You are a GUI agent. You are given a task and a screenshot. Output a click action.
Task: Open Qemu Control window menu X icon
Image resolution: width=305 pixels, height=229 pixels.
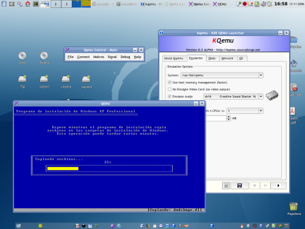point(68,50)
